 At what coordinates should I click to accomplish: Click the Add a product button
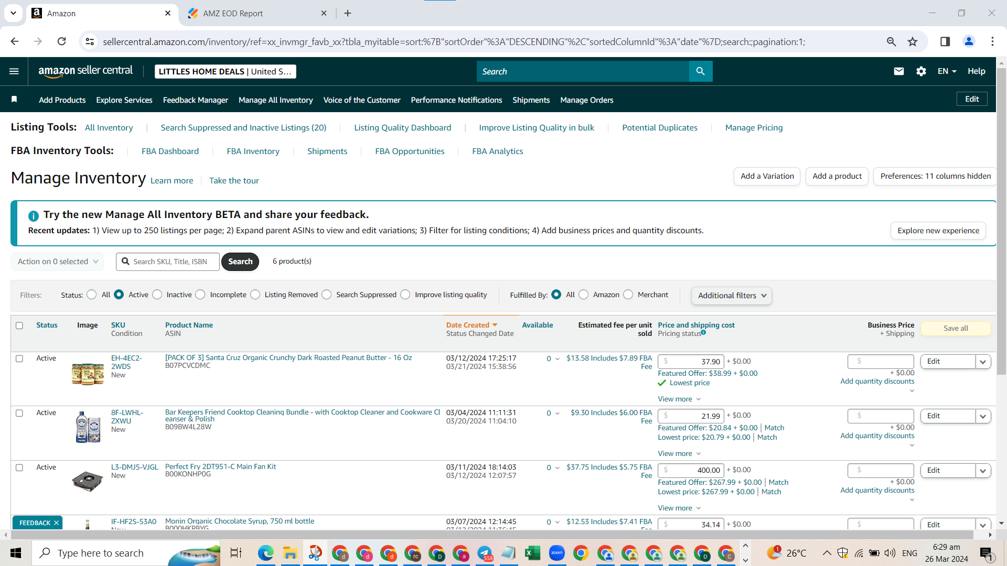tap(837, 176)
